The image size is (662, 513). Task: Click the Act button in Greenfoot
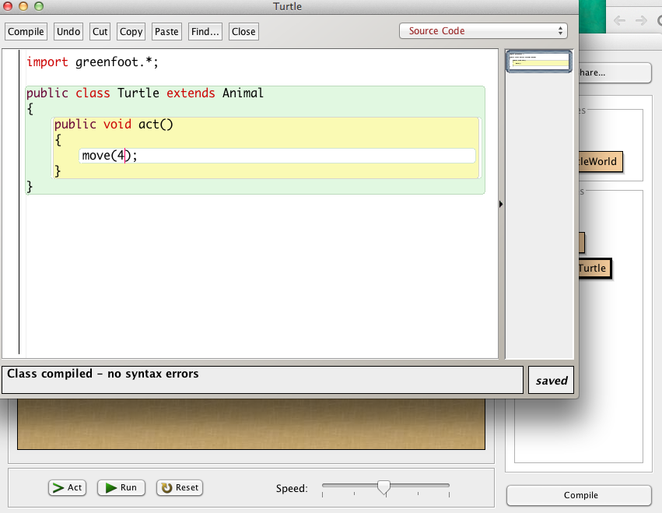tap(68, 487)
